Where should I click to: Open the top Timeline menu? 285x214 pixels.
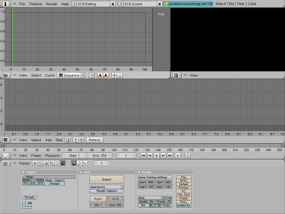tap(35, 4)
